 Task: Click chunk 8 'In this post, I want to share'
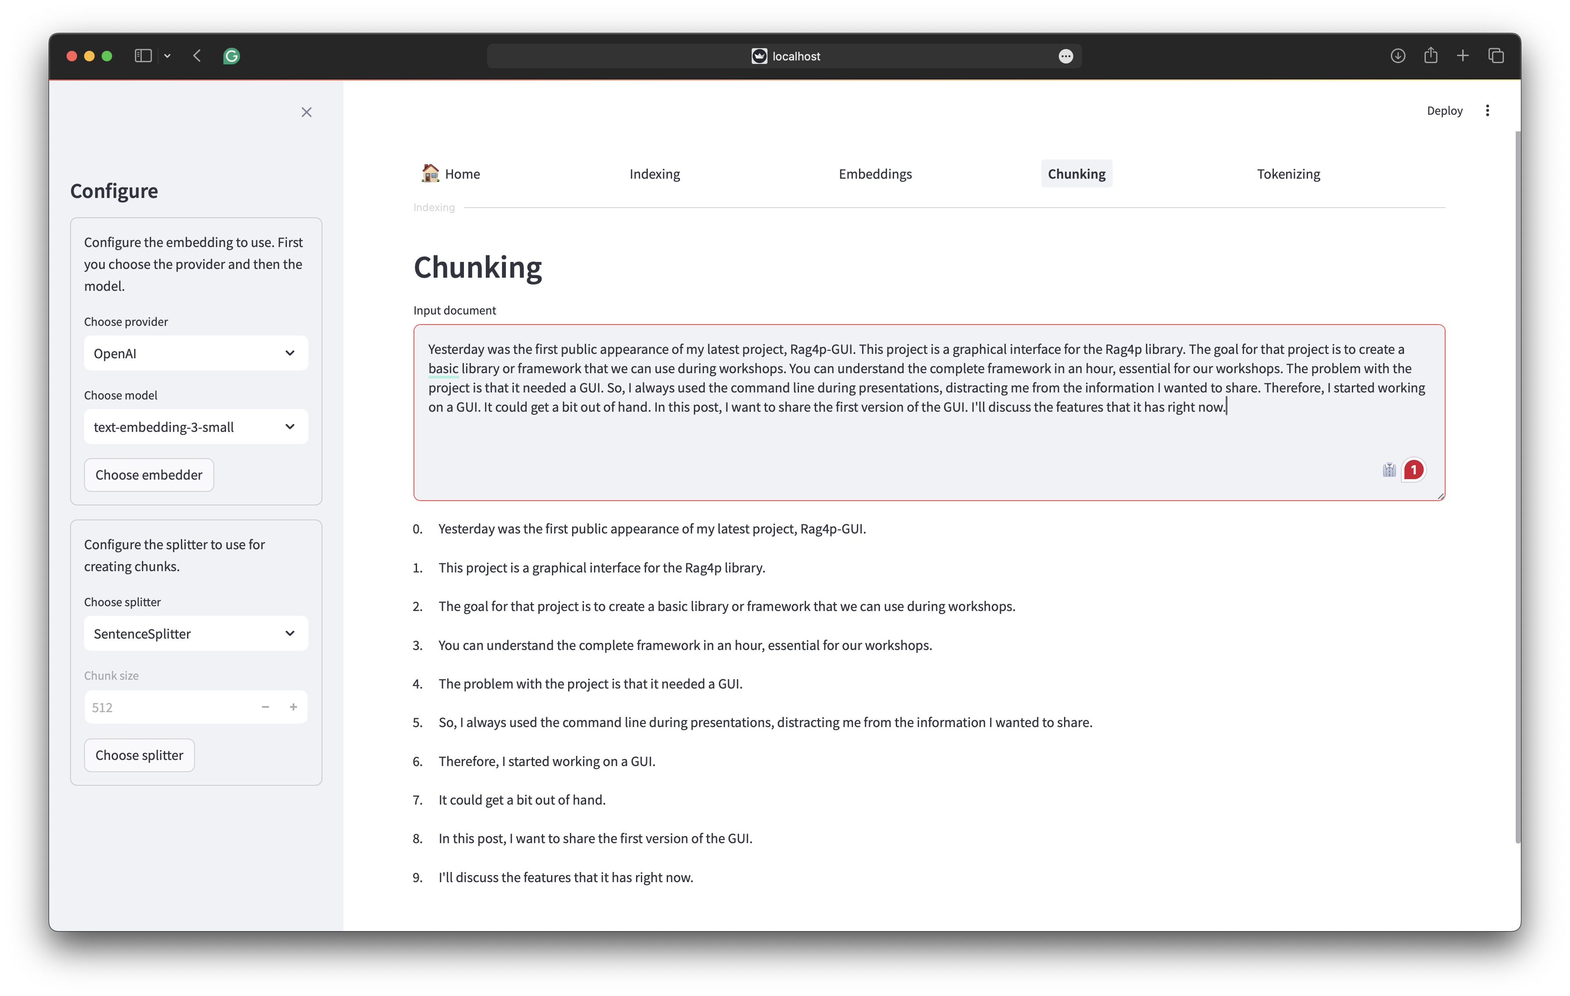tap(595, 838)
